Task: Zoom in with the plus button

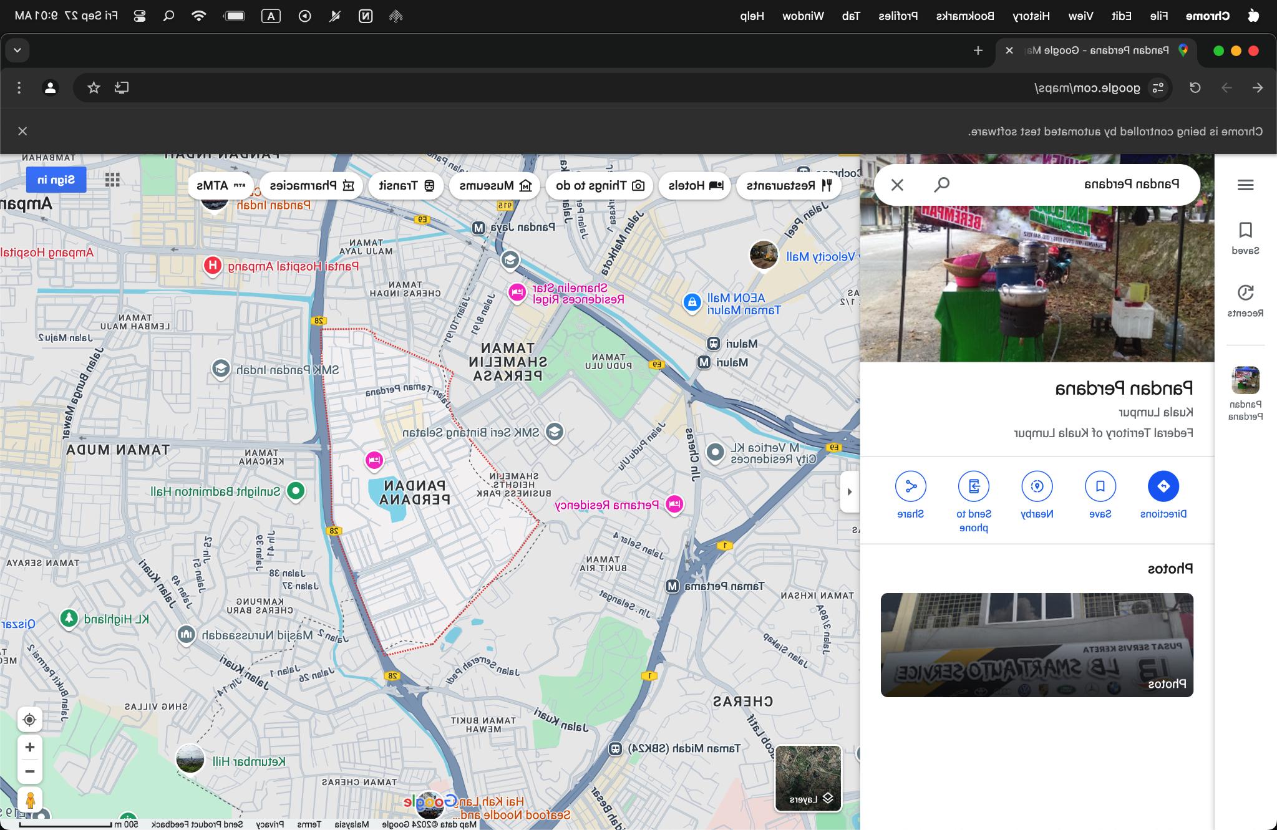Action: [29, 747]
